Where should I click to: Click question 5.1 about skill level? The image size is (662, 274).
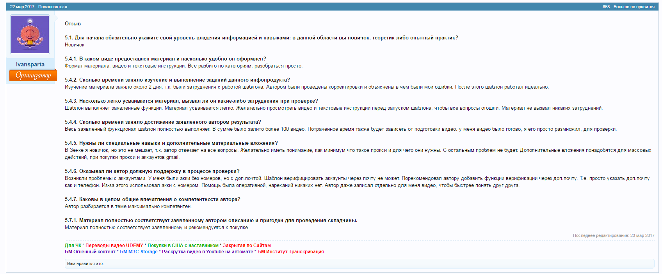262,38
